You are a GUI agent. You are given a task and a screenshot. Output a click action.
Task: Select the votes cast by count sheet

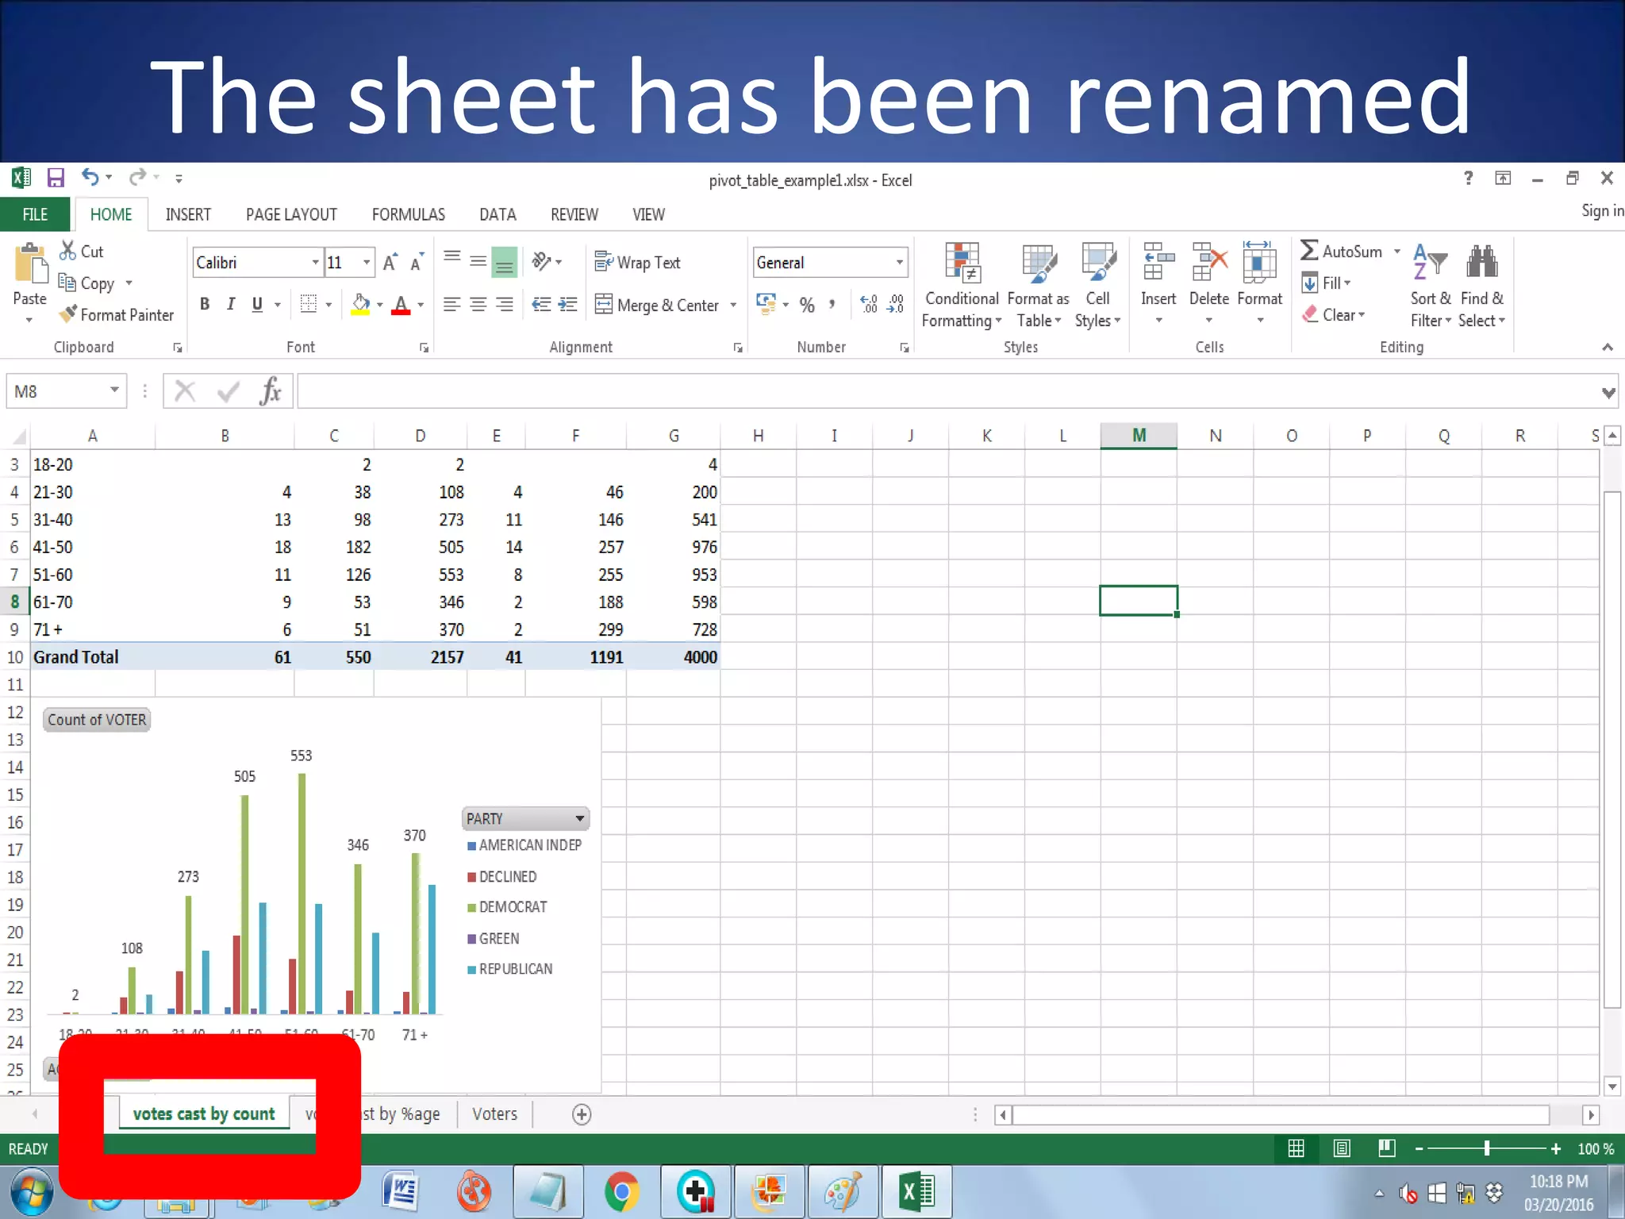[x=204, y=1114]
